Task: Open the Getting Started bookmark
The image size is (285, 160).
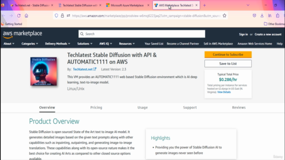Action: [12, 24]
